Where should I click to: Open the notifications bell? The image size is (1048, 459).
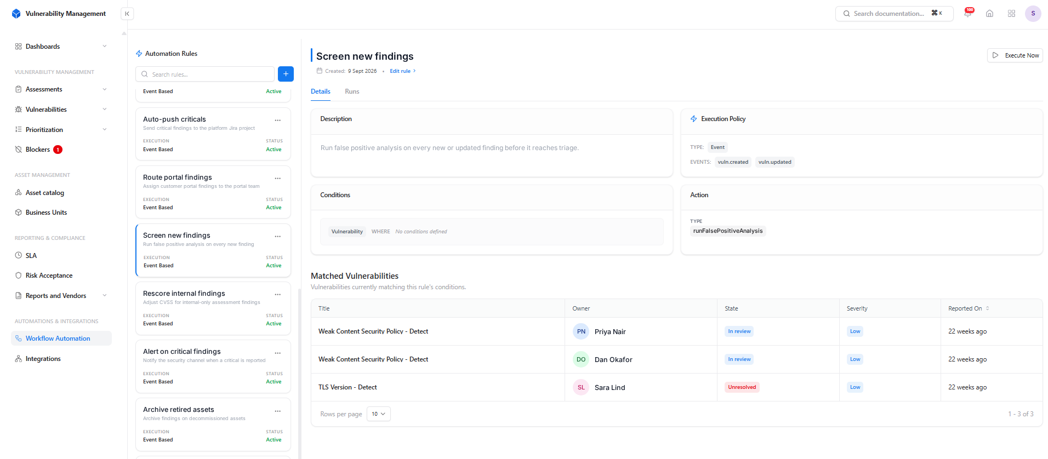point(968,14)
